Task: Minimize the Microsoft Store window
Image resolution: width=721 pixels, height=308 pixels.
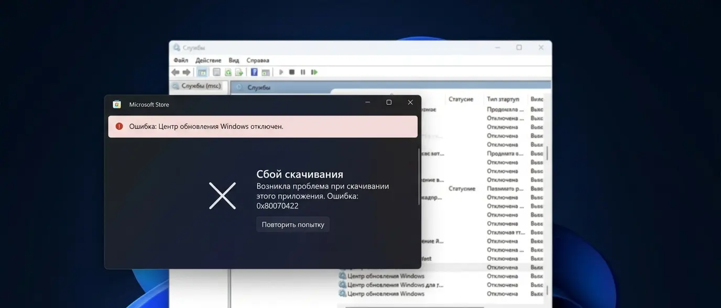Action: pos(368,103)
